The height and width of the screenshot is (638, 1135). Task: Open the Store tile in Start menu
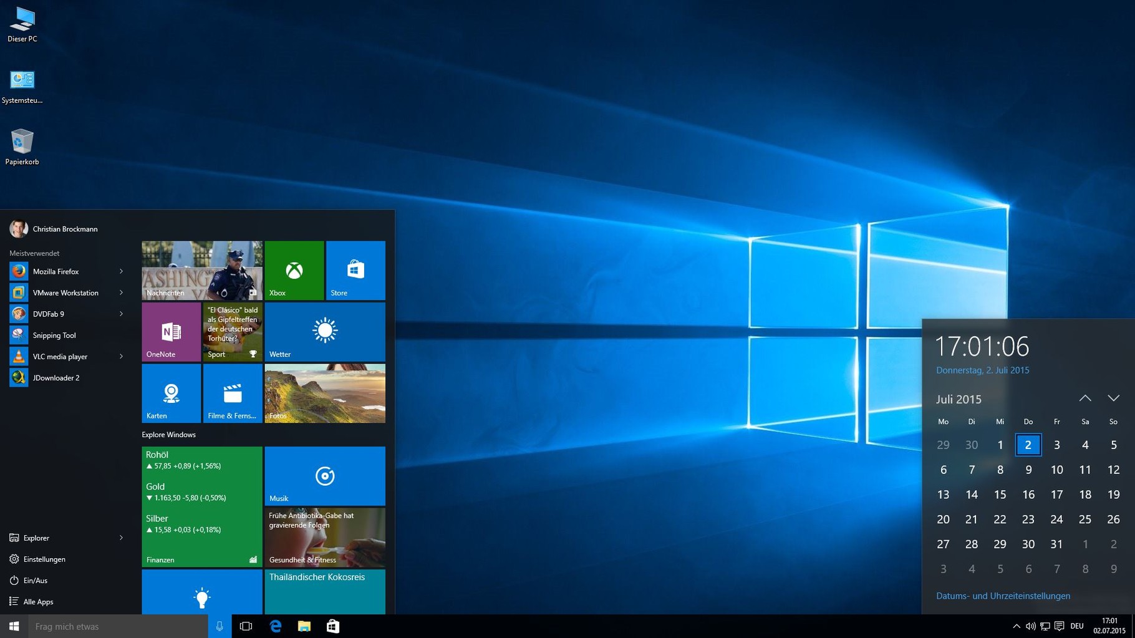point(355,270)
